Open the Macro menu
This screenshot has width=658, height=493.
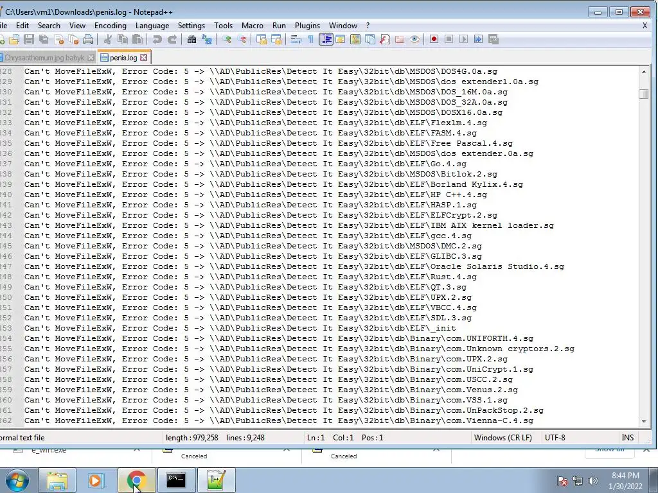(252, 26)
